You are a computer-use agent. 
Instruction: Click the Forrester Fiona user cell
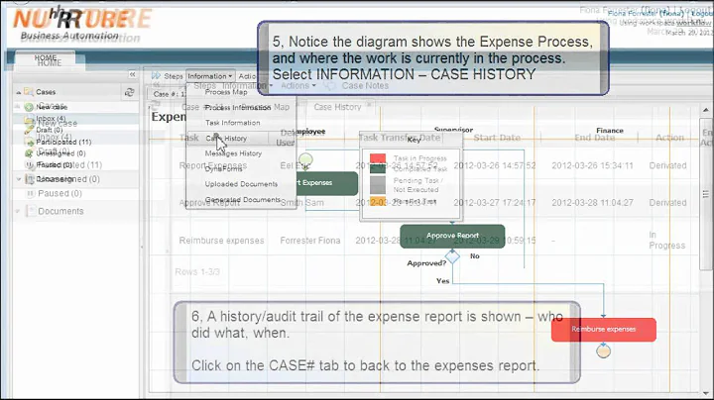click(x=310, y=241)
